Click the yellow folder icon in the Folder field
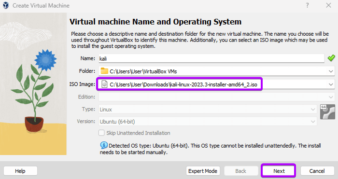 coord(104,71)
